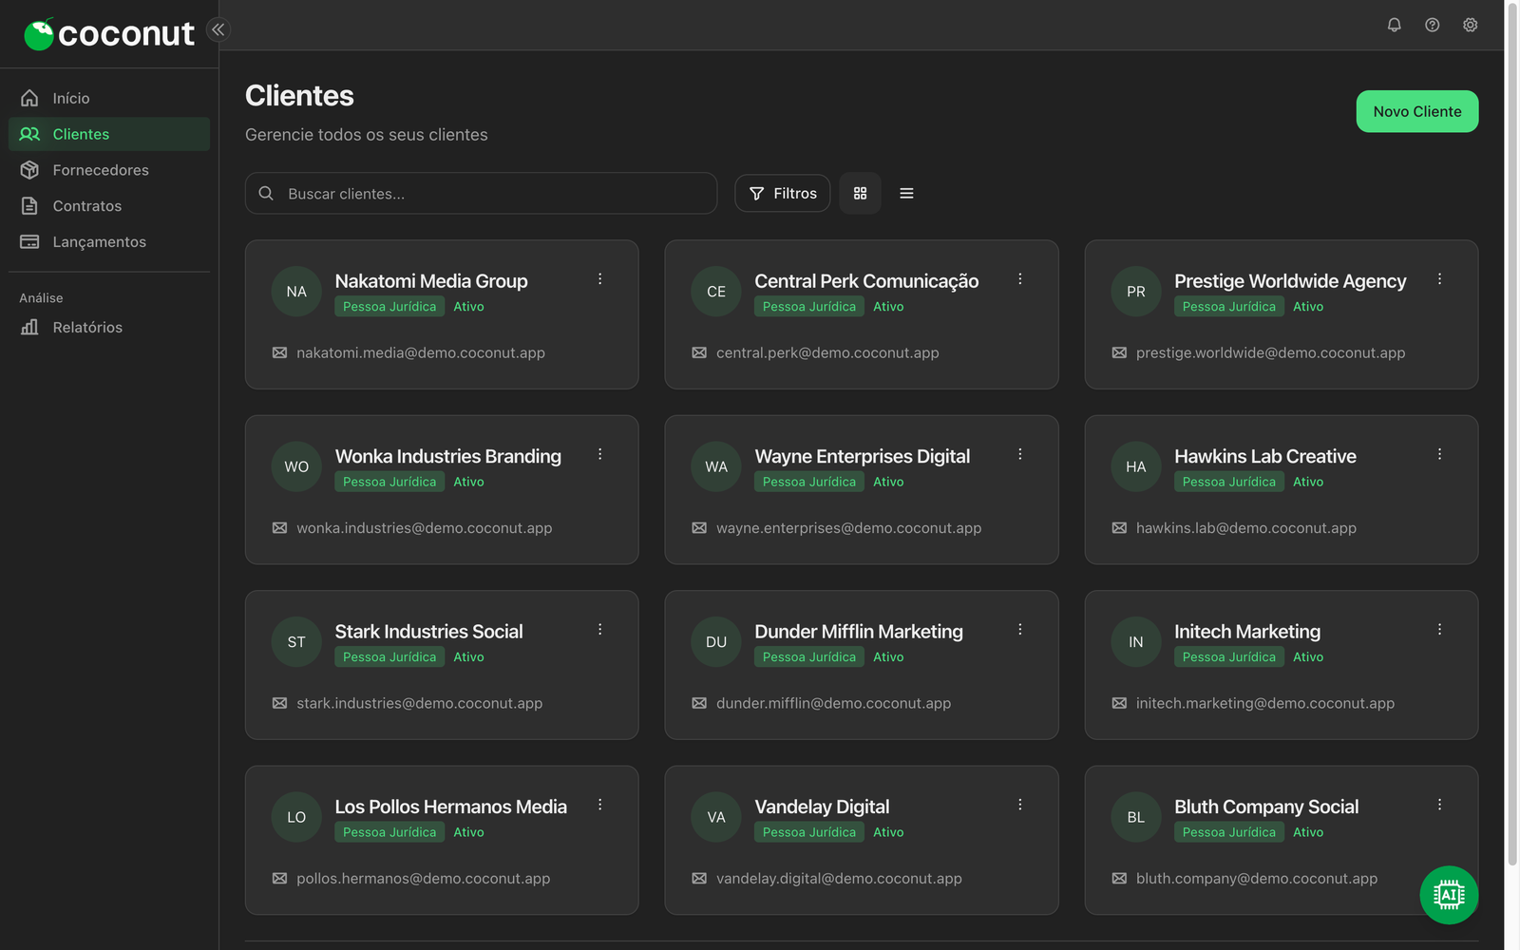1520x950 pixels.
Task: Open notifications bell icon
Action: pos(1394,25)
